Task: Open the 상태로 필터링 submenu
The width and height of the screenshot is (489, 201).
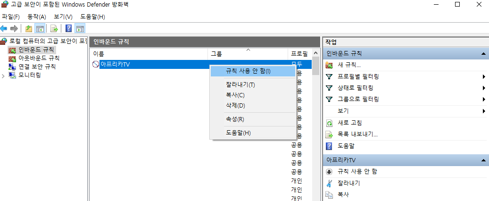Action: [x=484, y=88]
